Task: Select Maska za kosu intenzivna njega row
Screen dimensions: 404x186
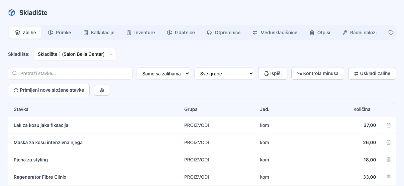Action: point(202,142)
